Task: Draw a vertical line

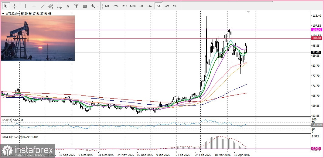Action: click(x=25, y=6)
